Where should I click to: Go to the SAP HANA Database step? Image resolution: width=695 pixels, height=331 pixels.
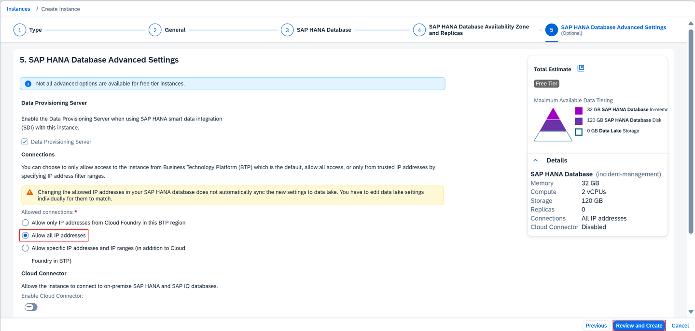(x=324, y=30)
